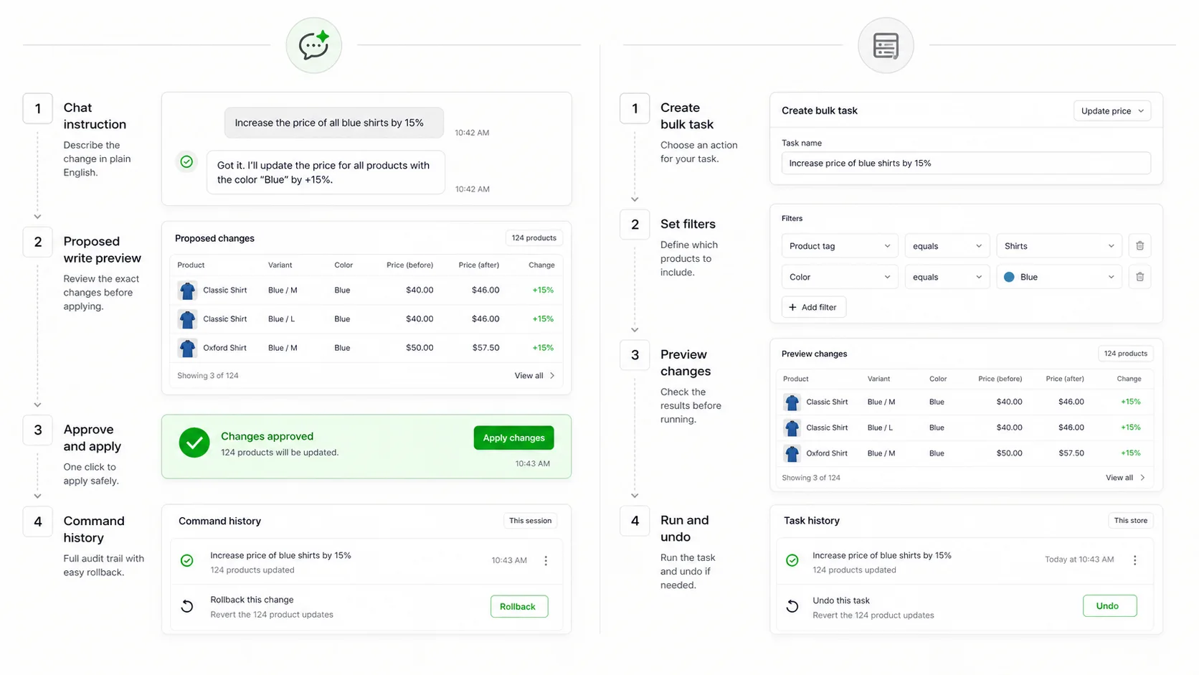Click the Rollback button
This screenshot has height=675, width=1199.
click(519, 606)
